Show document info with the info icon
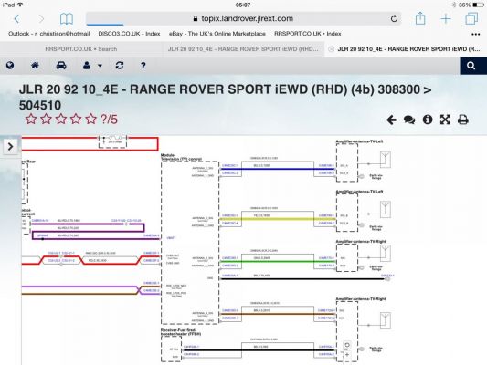Viewport: 487px width, 365px height. [428, 120]
